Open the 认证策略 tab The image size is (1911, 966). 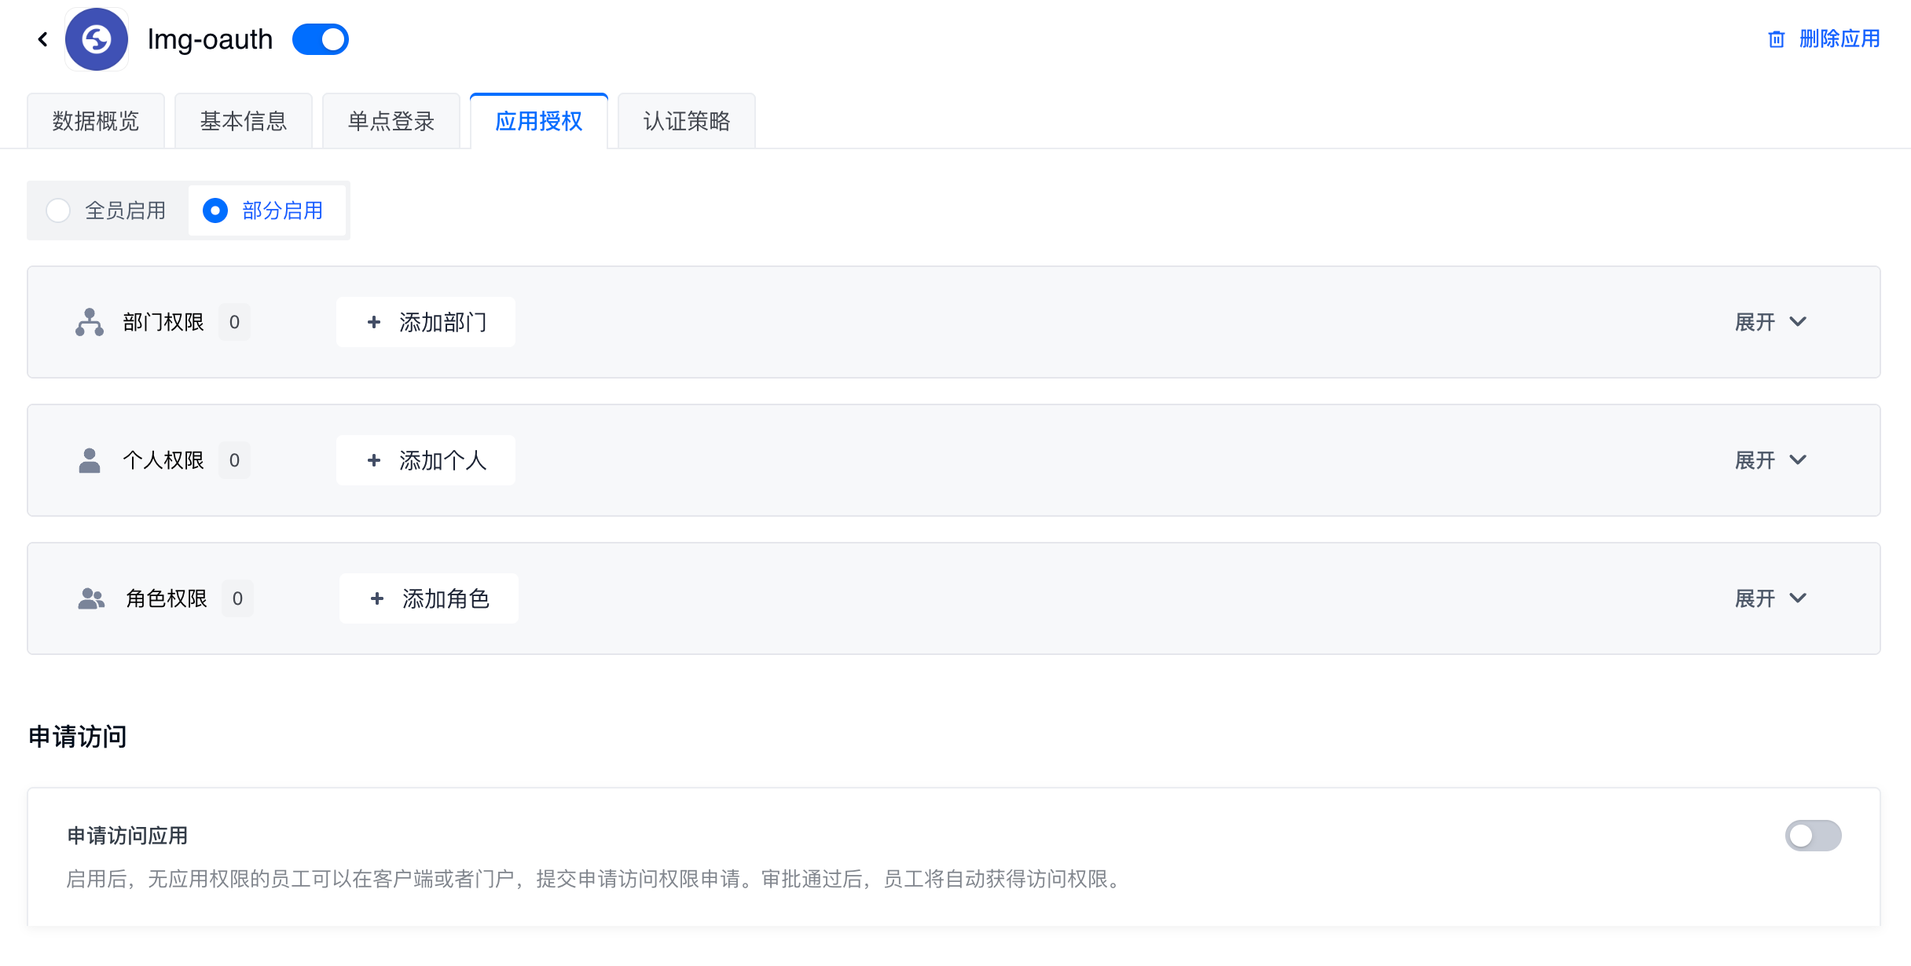click(x=687, y=121)
